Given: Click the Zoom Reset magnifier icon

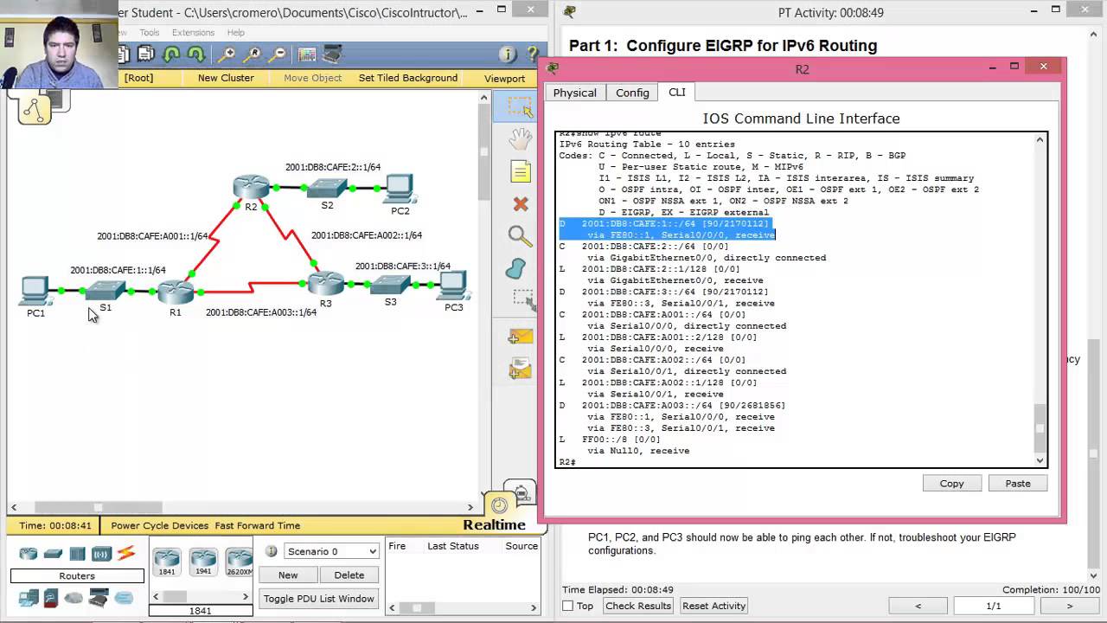Looking at the screenshot, I should pyautogui.click(x=253, y=55).
